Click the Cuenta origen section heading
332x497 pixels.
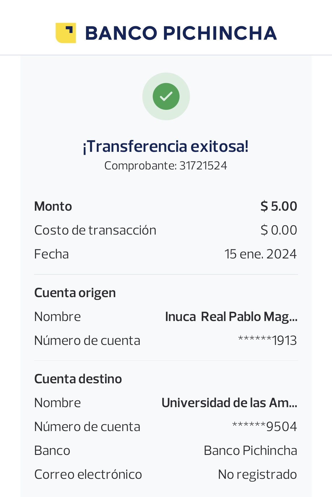coord(75,293)
